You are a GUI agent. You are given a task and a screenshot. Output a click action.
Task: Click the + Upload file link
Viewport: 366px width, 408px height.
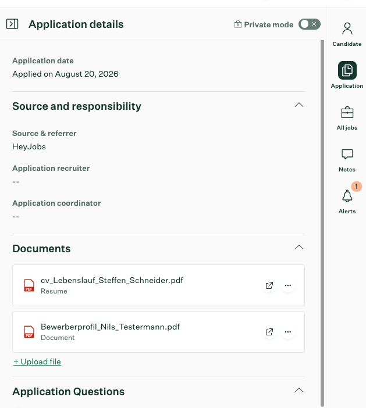point(37,362)
